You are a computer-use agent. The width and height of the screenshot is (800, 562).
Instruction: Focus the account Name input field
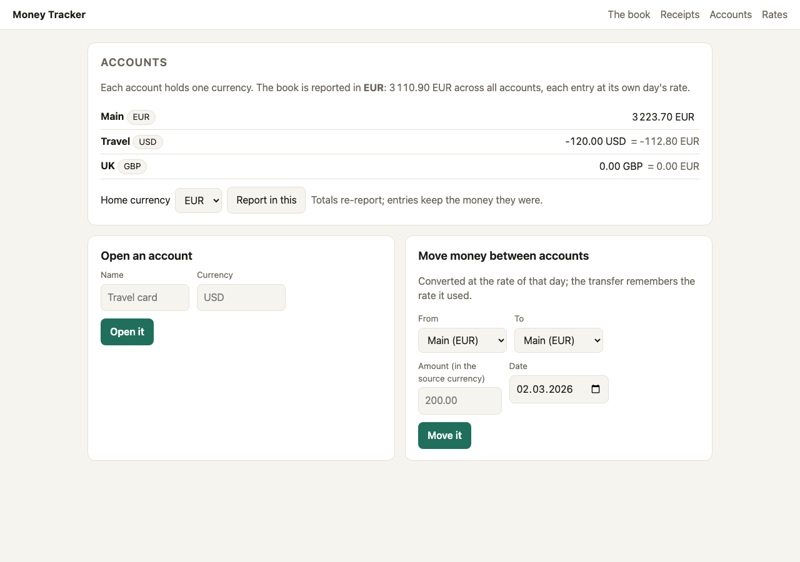click(145, 297)
